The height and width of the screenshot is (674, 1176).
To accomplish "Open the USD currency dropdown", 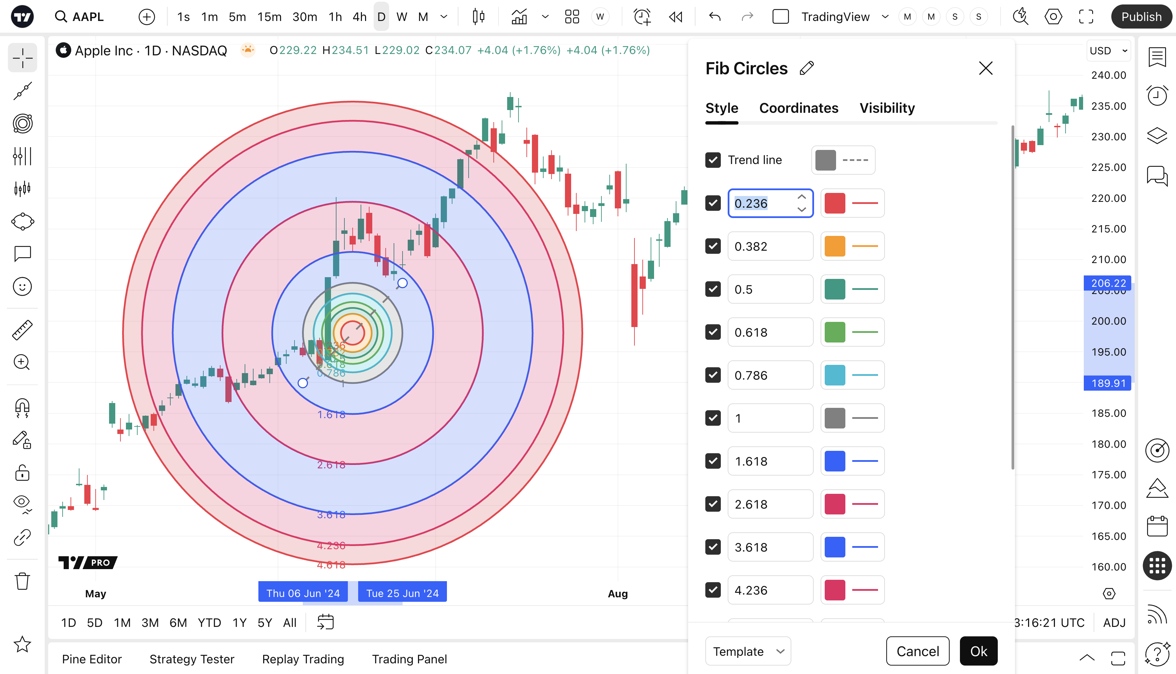I will (x=1108, y=51).
